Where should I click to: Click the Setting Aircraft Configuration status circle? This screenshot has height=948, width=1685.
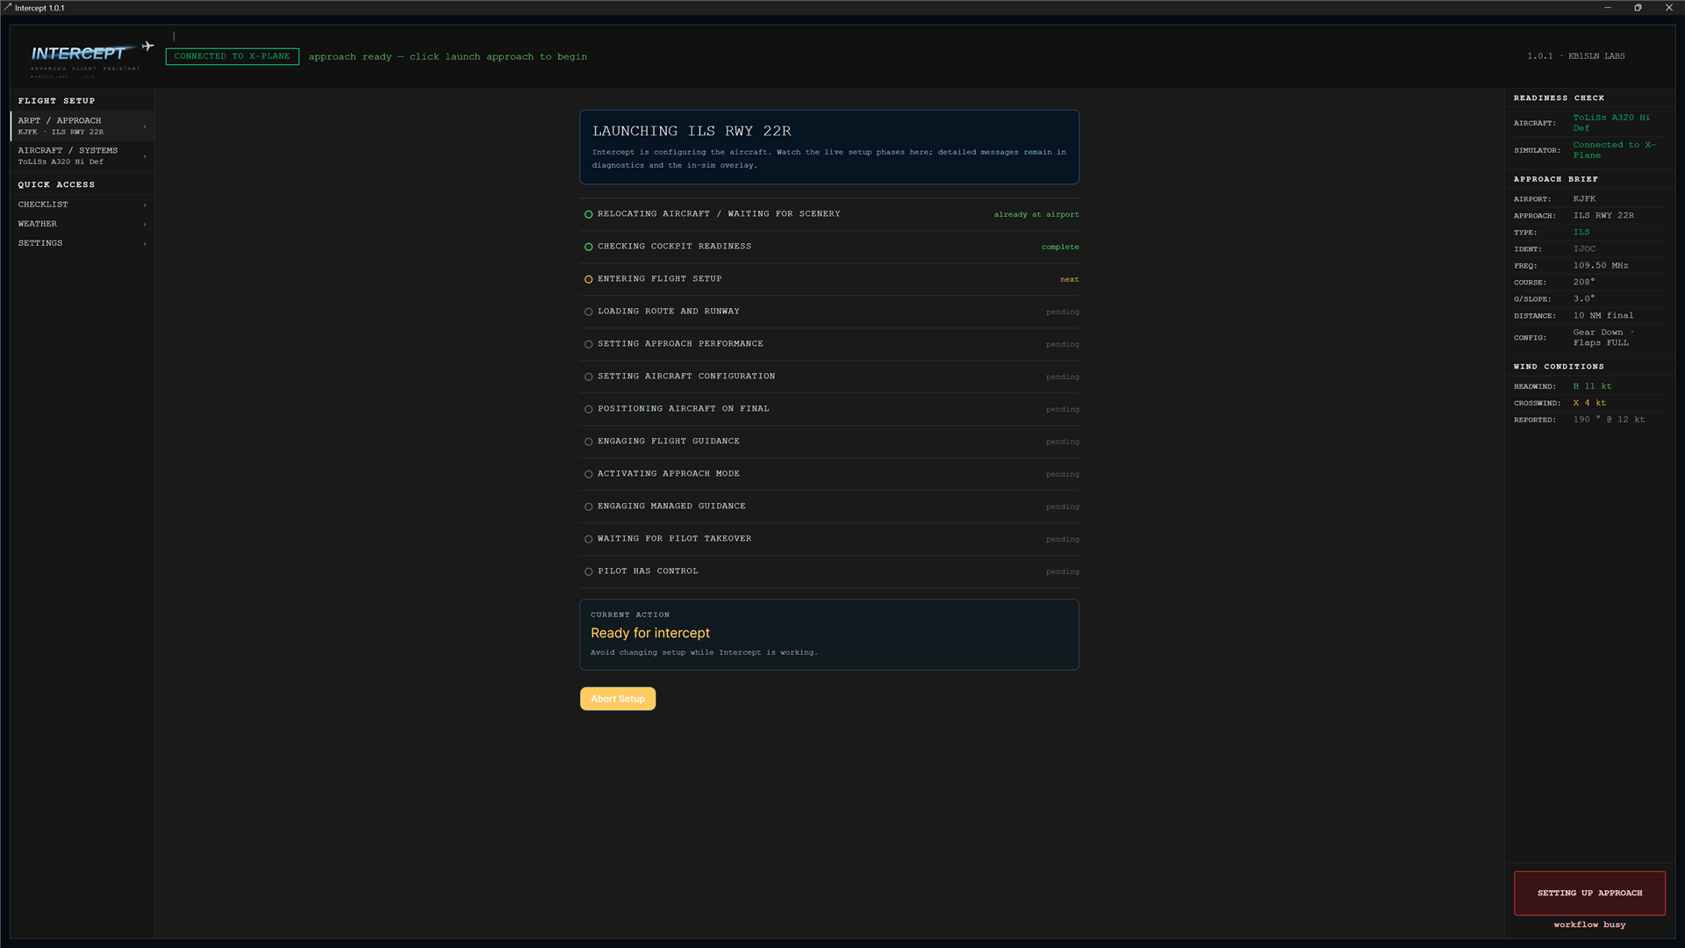click(x=588, y=377)
